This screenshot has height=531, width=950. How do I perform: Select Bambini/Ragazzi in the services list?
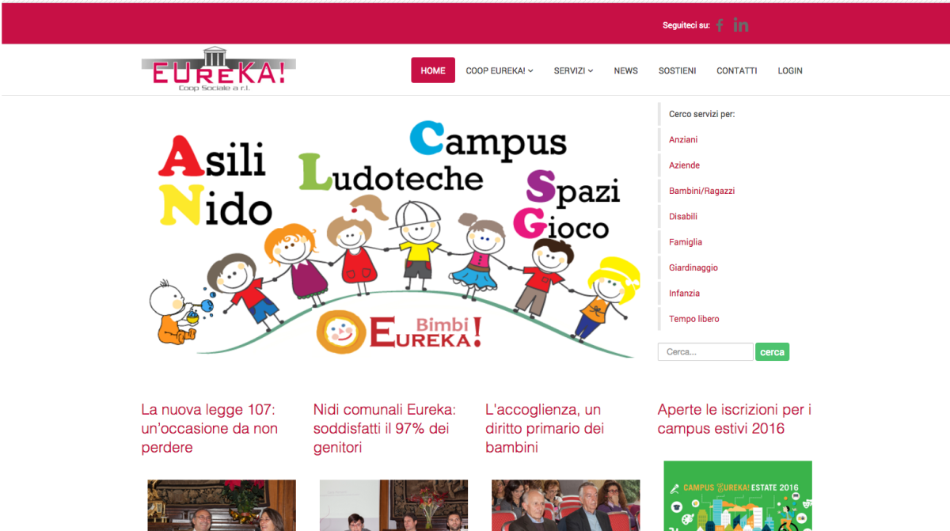click(x=701, y=191)
